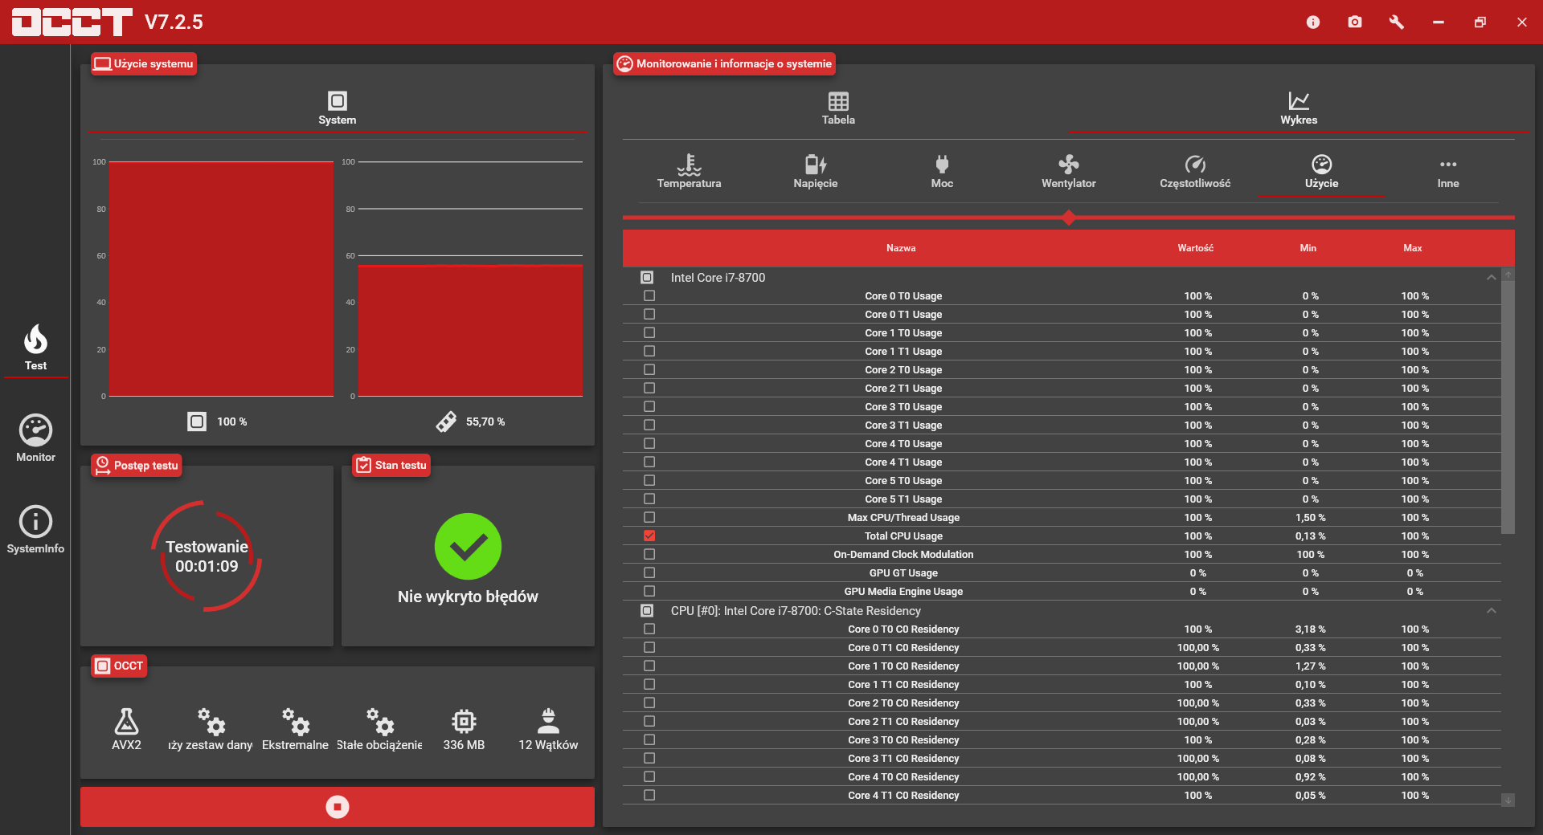Click the Testowanie progress ring
This screenshot has height=835, width=1543.
207,556
